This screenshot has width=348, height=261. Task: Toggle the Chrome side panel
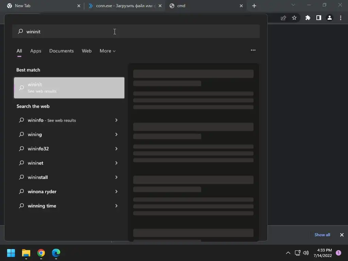coord(319,18)
